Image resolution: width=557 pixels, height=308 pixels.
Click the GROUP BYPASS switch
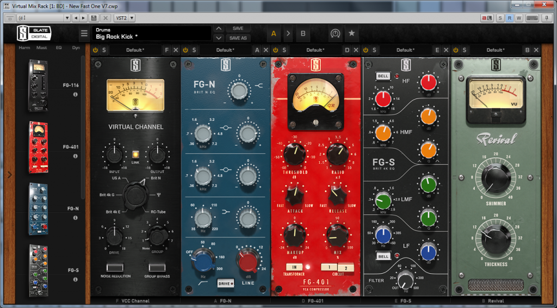(157, 267)
